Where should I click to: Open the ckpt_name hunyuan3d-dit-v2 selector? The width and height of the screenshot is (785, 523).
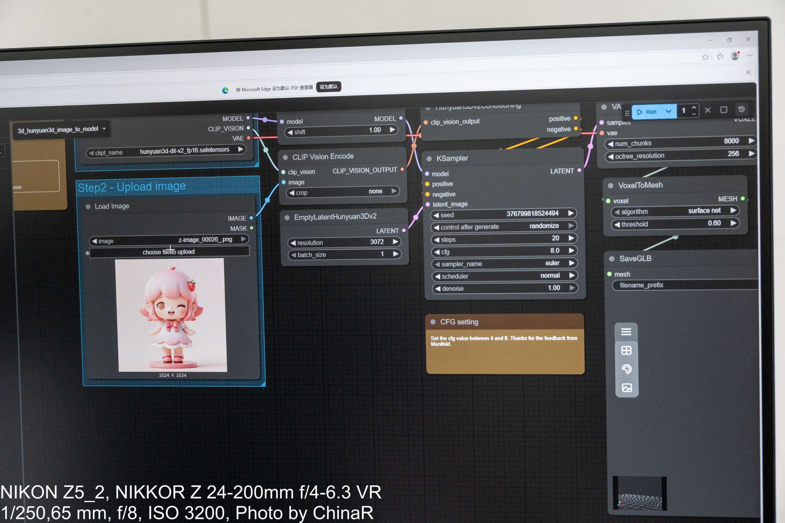click(x=166, y=151)
